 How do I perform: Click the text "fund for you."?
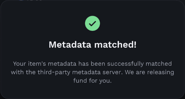coord(92,81)
